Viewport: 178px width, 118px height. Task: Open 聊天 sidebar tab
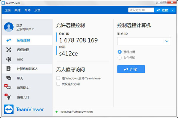[x=27, y=78]
